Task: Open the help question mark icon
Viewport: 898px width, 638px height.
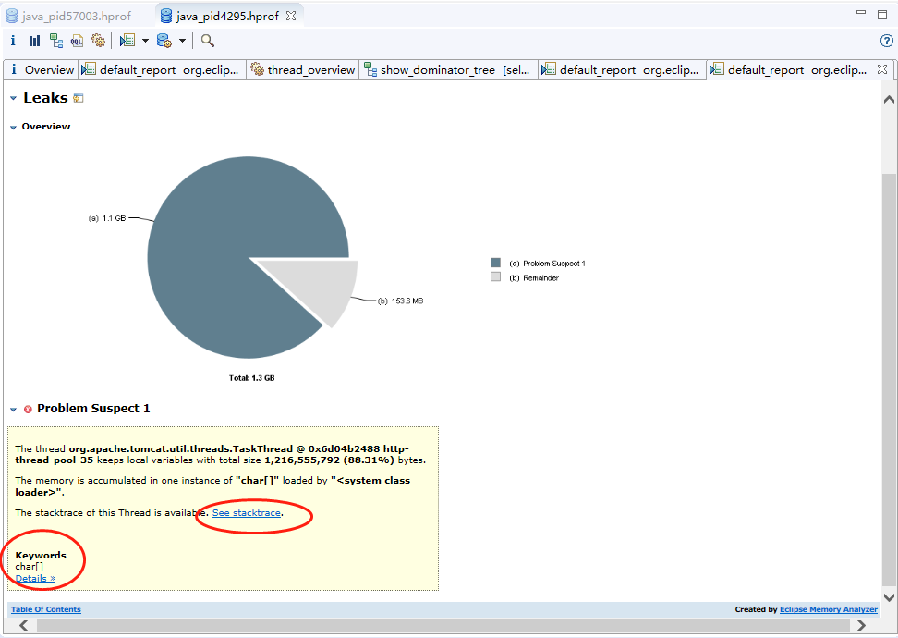Action: (x=886, y=41)
